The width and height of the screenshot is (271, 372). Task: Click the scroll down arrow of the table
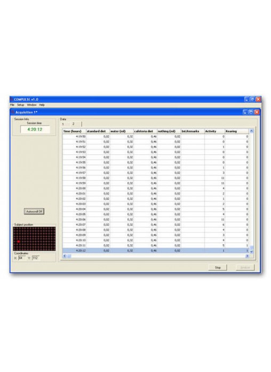[x=251, y=252]
